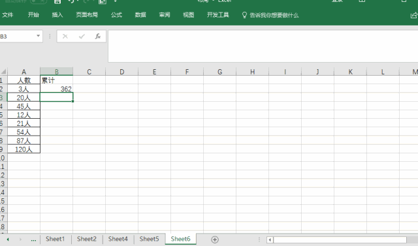Click cell containing 87人
The height and width of the screenshot is (246, 418).
24,140
